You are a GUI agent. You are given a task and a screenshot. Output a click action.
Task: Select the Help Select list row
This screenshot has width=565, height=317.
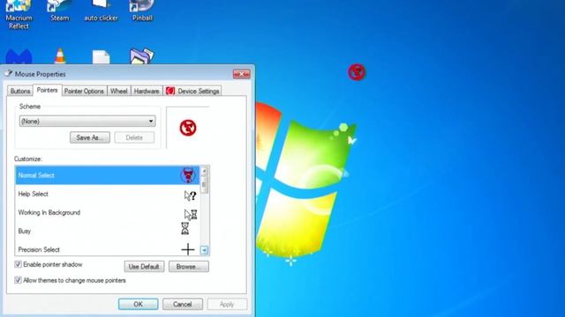tap(108, 194)
